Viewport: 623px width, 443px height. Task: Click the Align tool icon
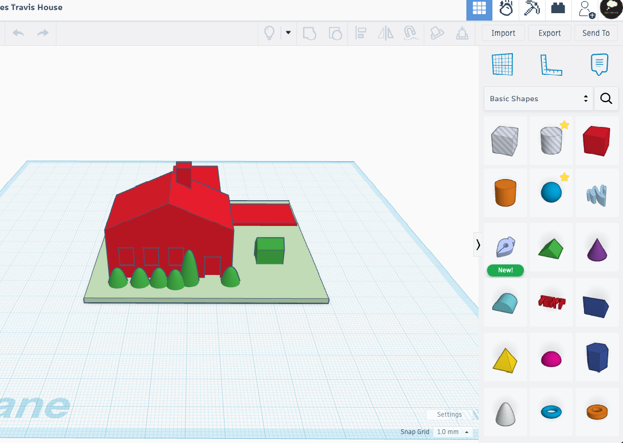361,33
